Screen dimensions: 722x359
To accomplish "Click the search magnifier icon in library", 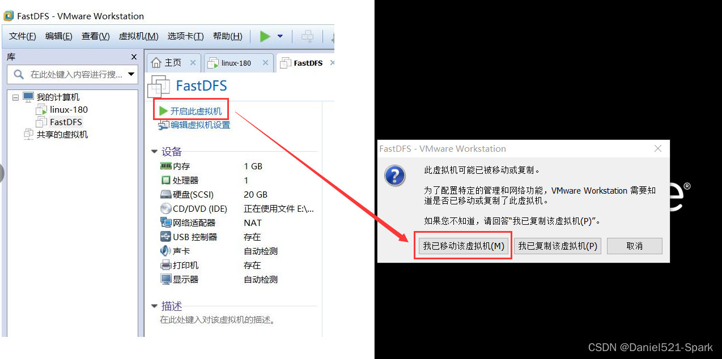I will 19,74.
